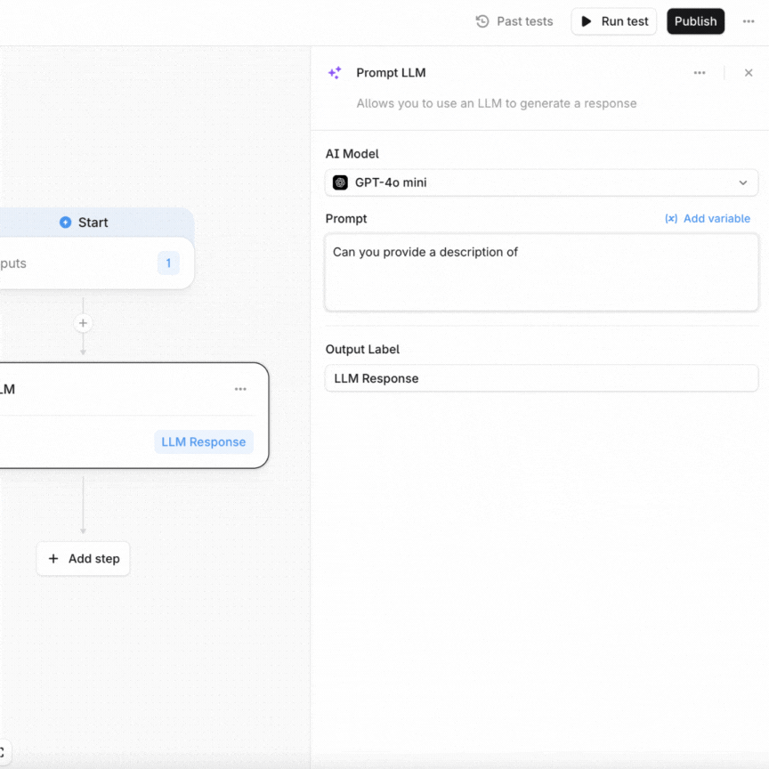The width and height of the screenshot is (769, 769).
Task: Open the overflow dots menu on the LLM node
Action: point(239,389)
